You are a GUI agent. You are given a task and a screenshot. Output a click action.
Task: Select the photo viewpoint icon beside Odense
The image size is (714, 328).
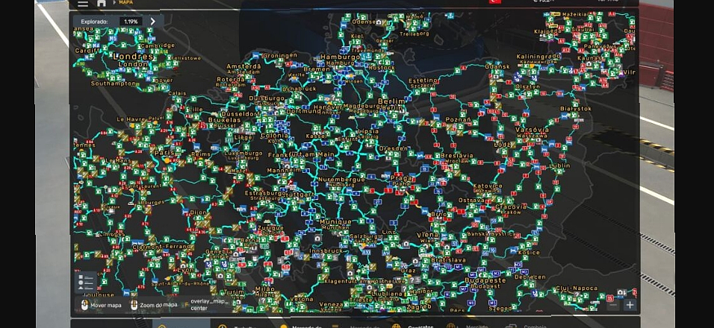click(379, 22)
